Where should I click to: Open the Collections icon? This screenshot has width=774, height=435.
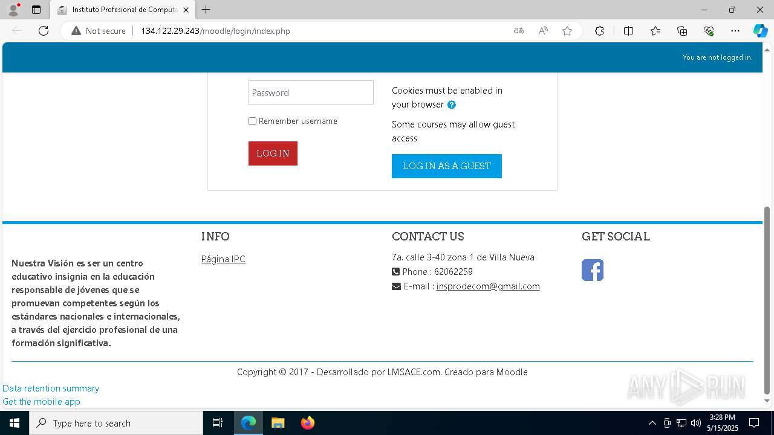pos(682,31)
